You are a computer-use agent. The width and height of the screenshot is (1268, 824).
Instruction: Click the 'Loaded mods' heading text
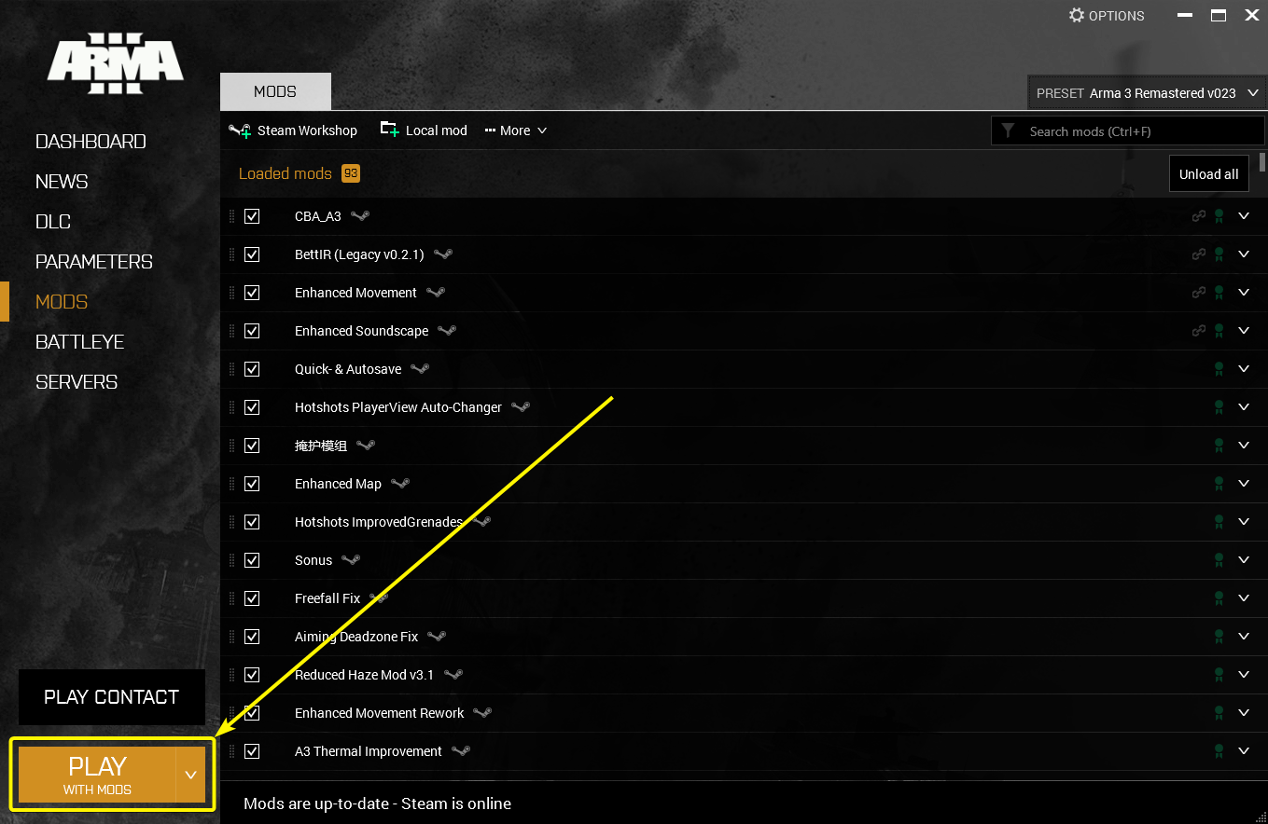[x=286, y=173]
